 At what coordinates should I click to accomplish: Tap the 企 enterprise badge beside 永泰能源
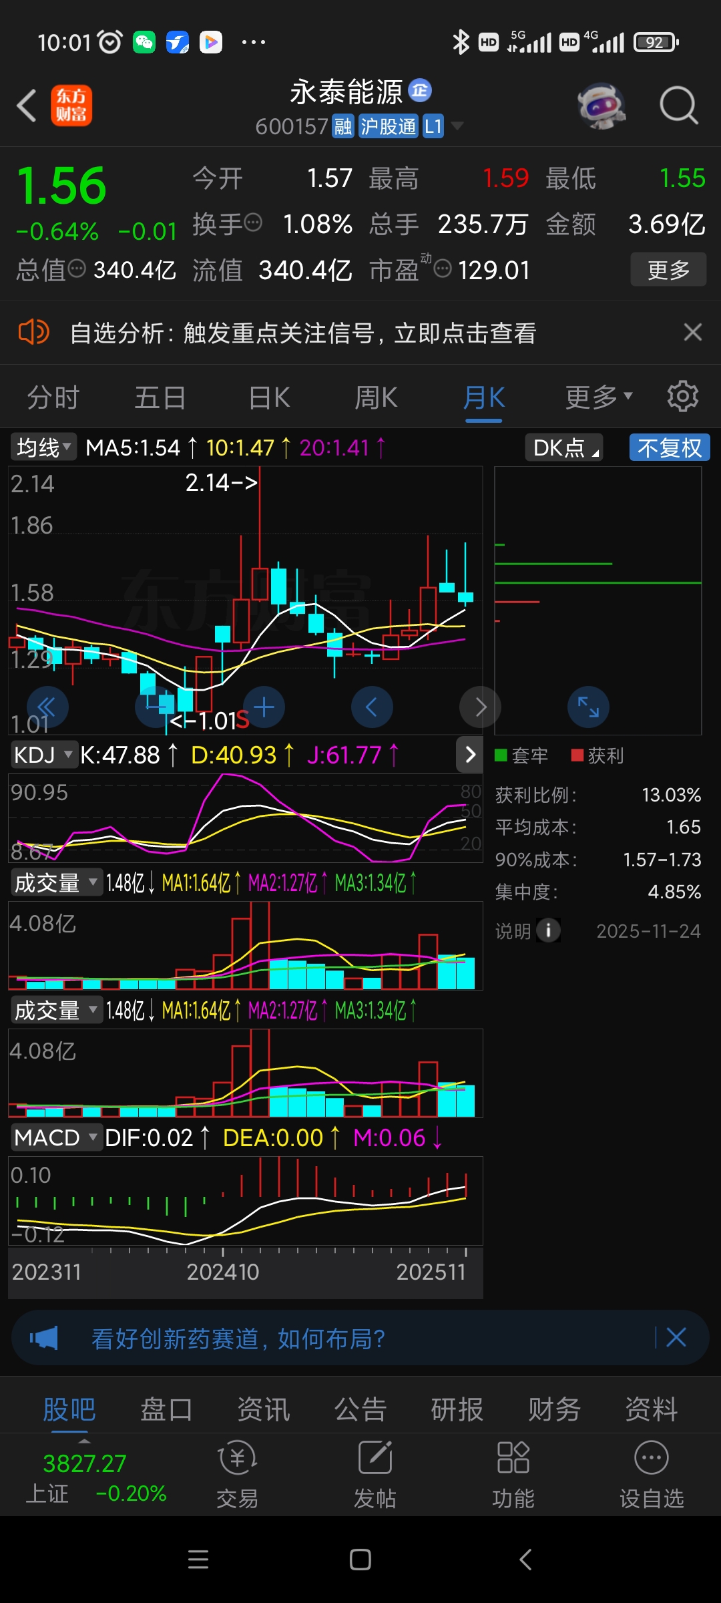[x=420, y=90]
